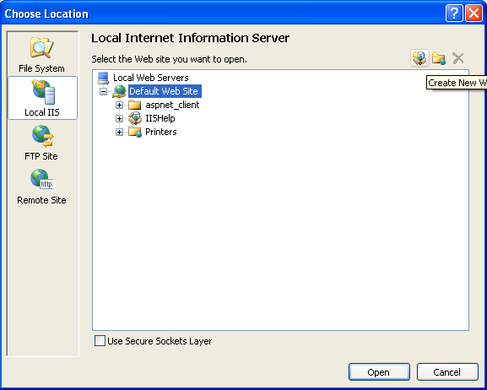Click the IISHelp application icon
This screenshot has width=487, height=390.
[x=135, y=118]
